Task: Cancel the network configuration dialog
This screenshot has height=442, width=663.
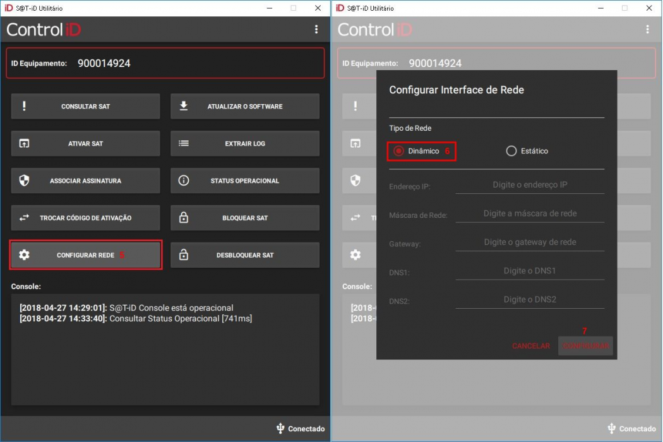Action: (x=530, y=346)
